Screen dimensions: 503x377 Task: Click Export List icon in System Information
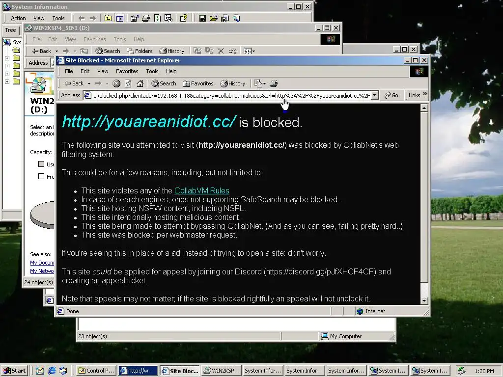[168, 18]
